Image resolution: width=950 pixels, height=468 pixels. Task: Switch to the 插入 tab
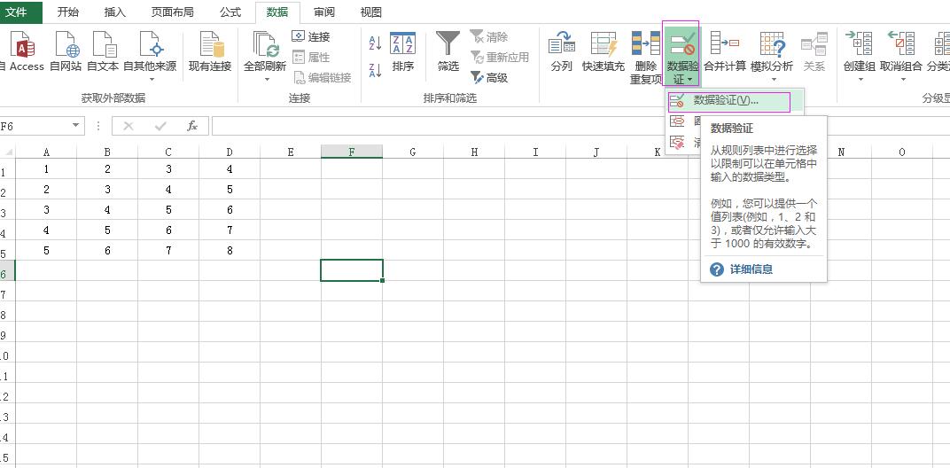(x=115, y=12)
